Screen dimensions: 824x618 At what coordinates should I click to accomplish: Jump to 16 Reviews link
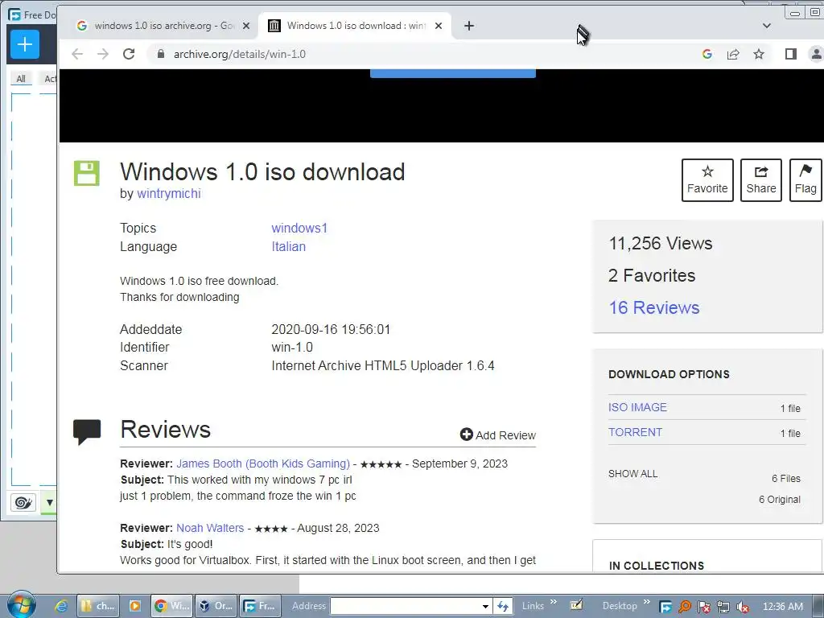click(x=653, y=307)
